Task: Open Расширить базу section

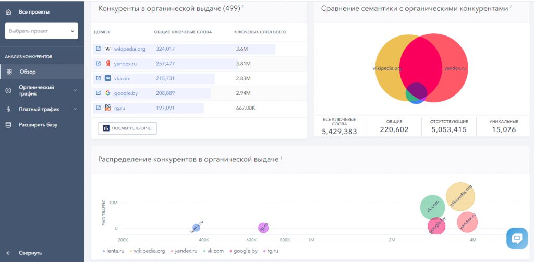Action: [x=38, y=125]
